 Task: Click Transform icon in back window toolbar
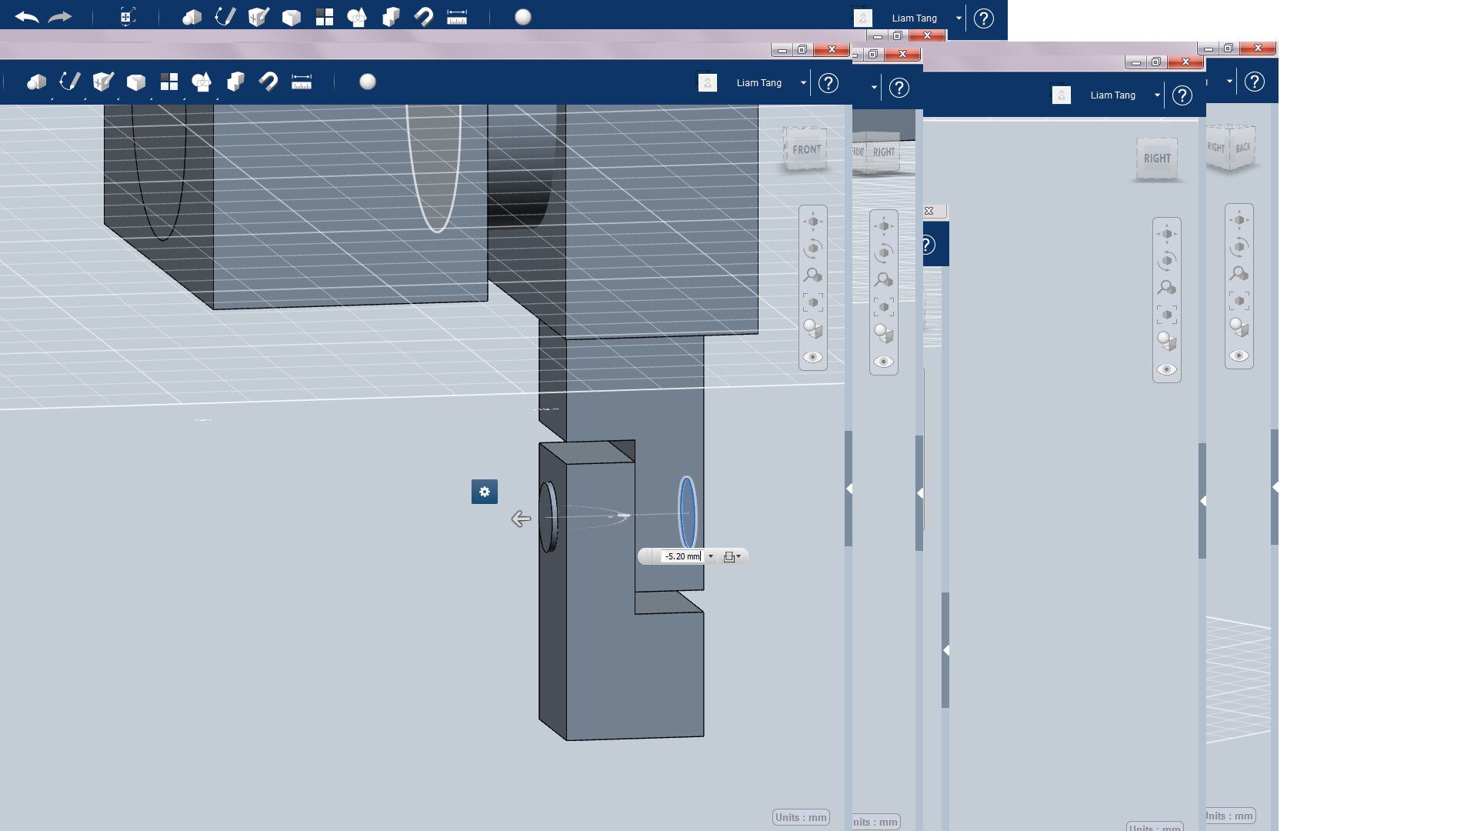127,17
